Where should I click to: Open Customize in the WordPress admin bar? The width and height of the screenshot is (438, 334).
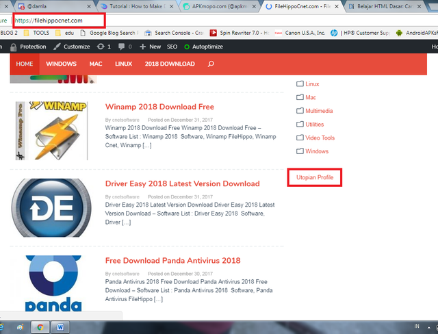[72, 47]
